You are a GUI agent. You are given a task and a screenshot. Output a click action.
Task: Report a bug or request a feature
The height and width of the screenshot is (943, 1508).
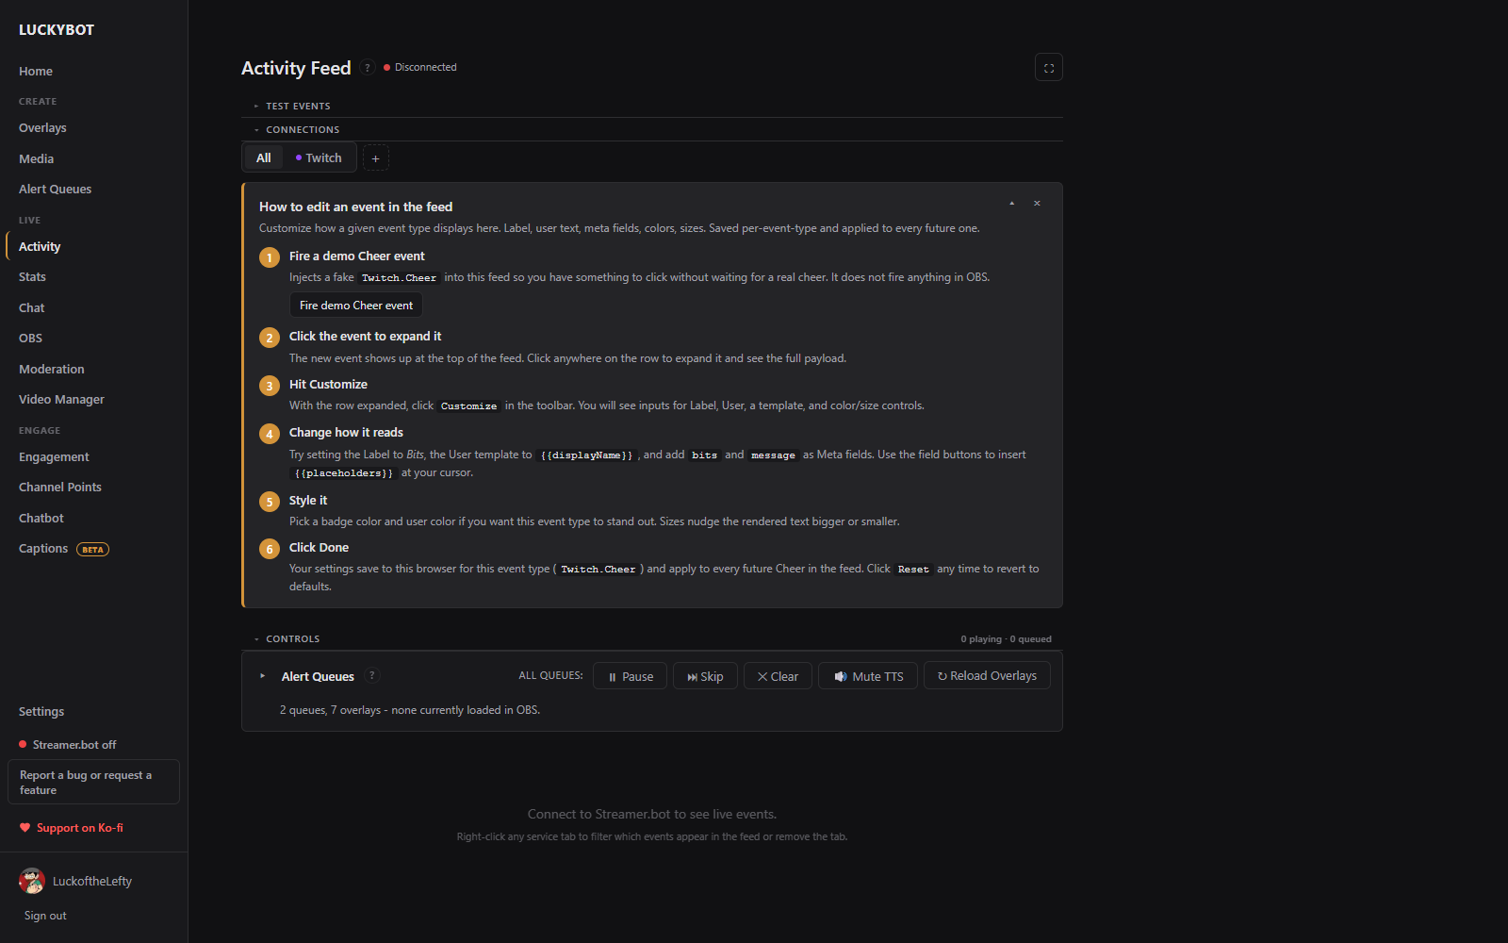click(x=93, y=783)
